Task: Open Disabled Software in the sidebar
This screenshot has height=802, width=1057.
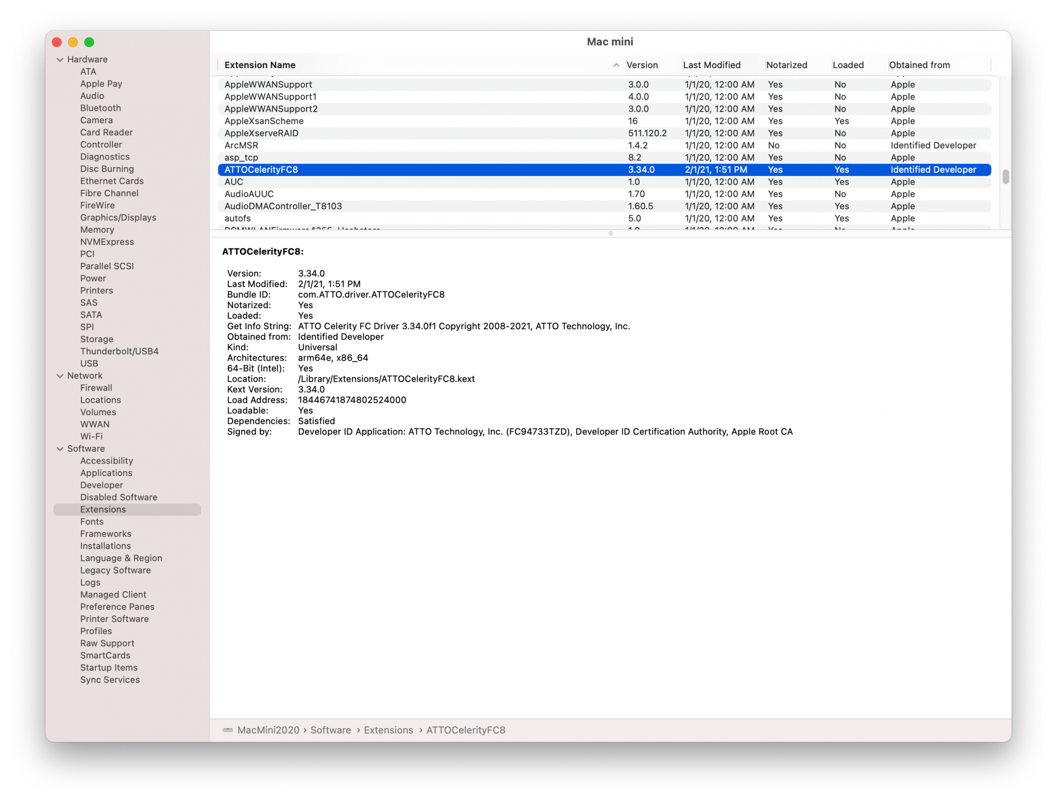Action: point(118,497)
